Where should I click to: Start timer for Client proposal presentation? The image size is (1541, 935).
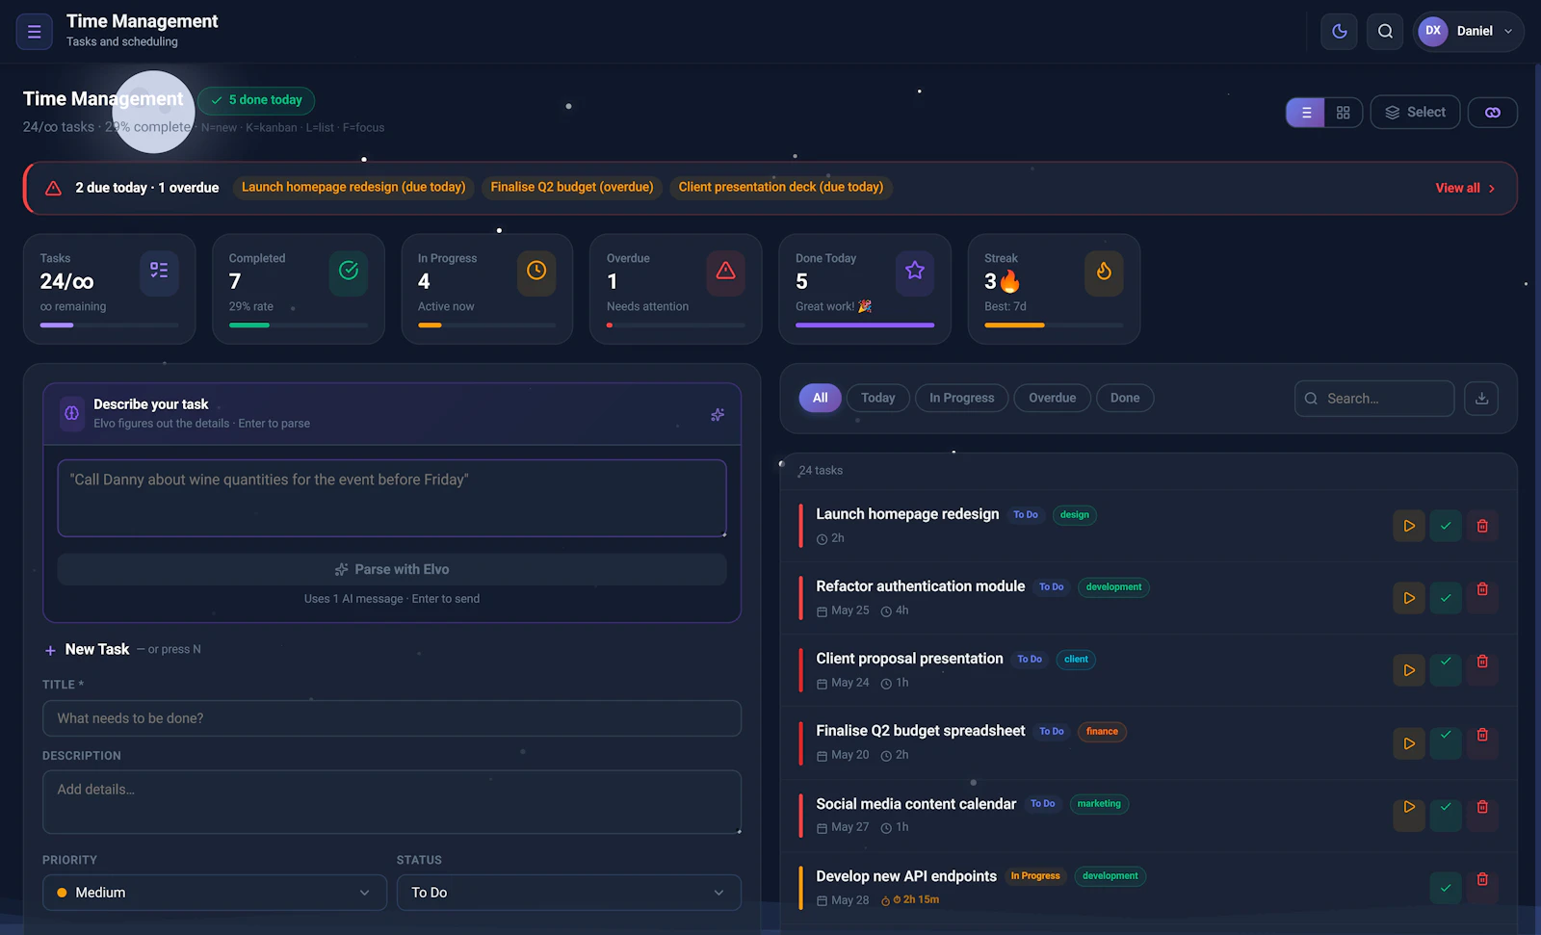[x=1409, y=670]
